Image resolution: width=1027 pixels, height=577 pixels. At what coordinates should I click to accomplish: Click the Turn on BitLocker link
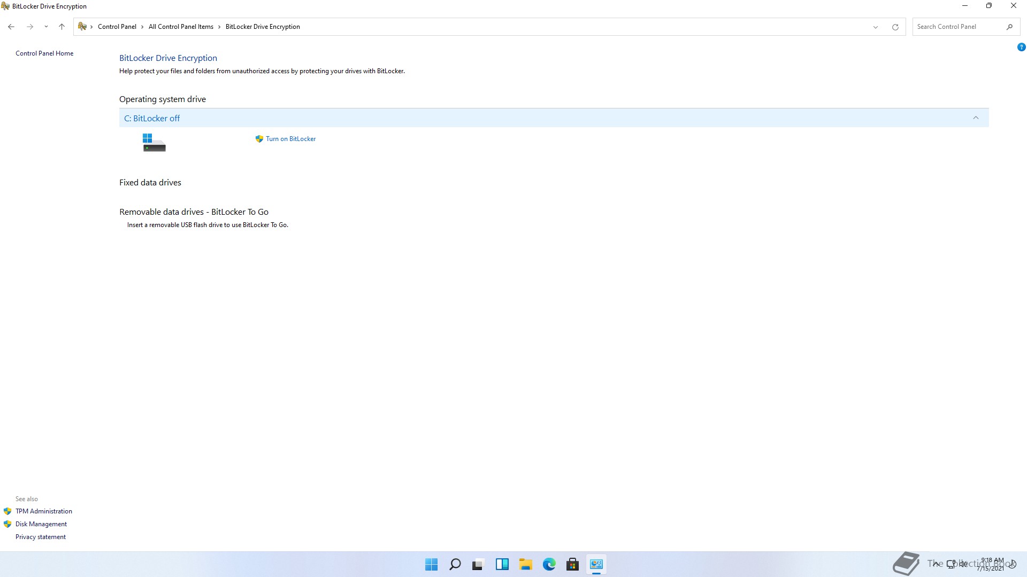pos(290,139)
